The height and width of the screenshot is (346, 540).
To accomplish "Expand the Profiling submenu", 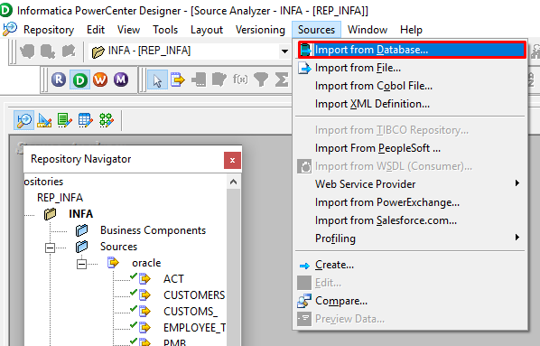I will coord(410,238).
